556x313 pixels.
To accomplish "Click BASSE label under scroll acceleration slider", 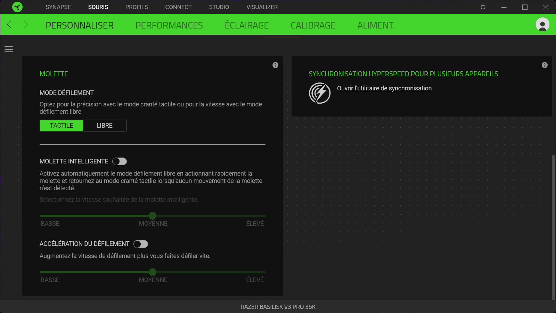I will tap(50, 280).
